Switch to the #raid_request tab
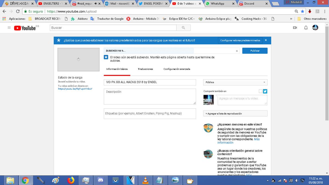Screen dimensions: 329x185 click(x=86, y=4)
